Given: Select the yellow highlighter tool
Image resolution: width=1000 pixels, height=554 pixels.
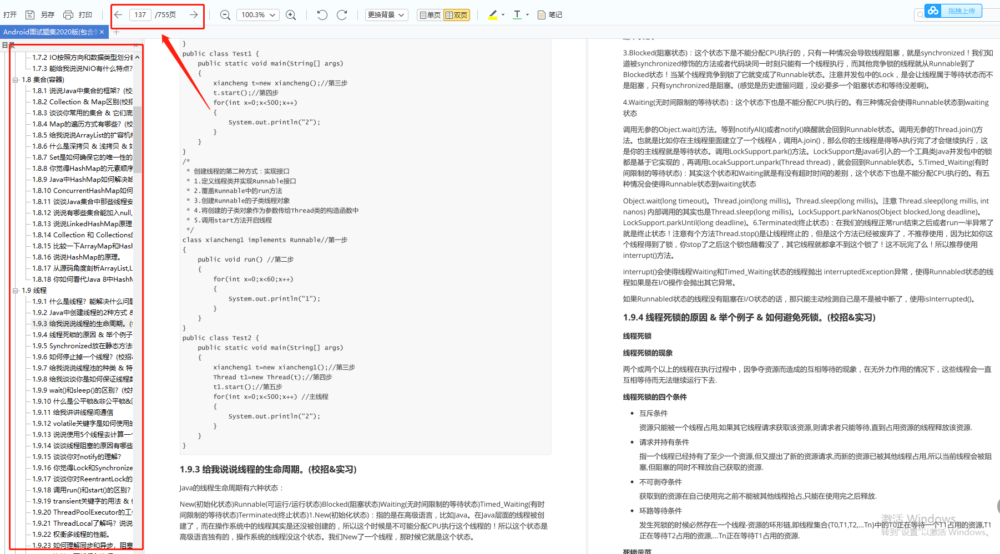Looking at the screenshot, I should coord(492,15).
